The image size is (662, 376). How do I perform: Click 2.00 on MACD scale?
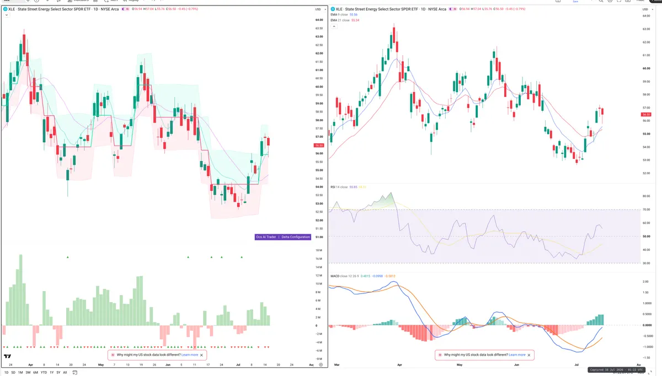[x=645, y=282]
